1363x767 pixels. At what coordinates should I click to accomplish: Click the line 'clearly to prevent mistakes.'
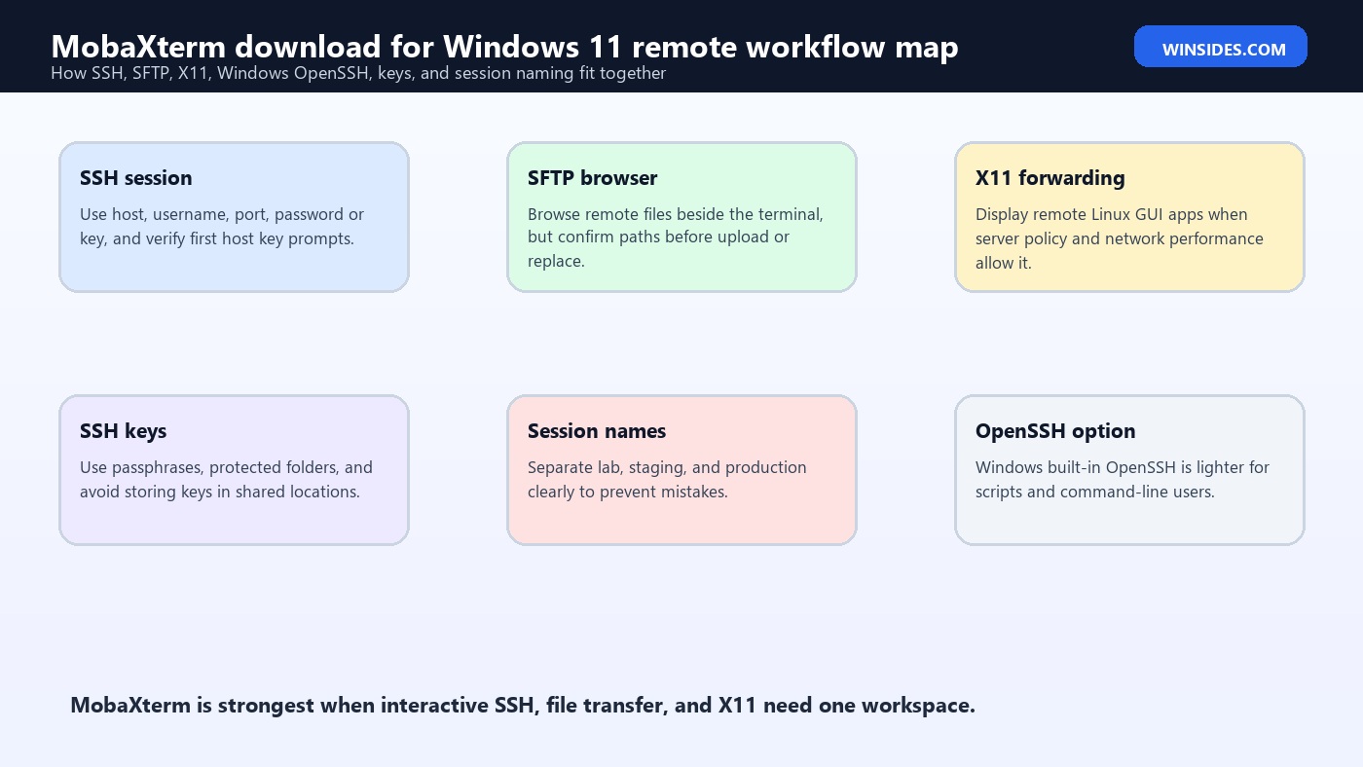628,492
